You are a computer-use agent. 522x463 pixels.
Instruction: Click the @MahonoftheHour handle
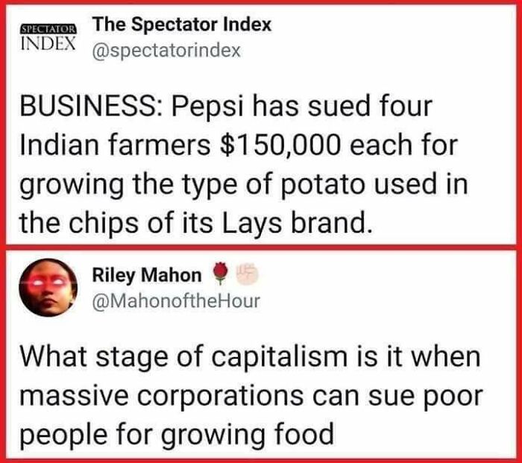tap(175, 301)
